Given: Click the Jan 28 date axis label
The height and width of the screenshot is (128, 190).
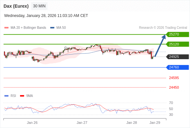Looking at the screenshot, I should (x=132, y=123).
